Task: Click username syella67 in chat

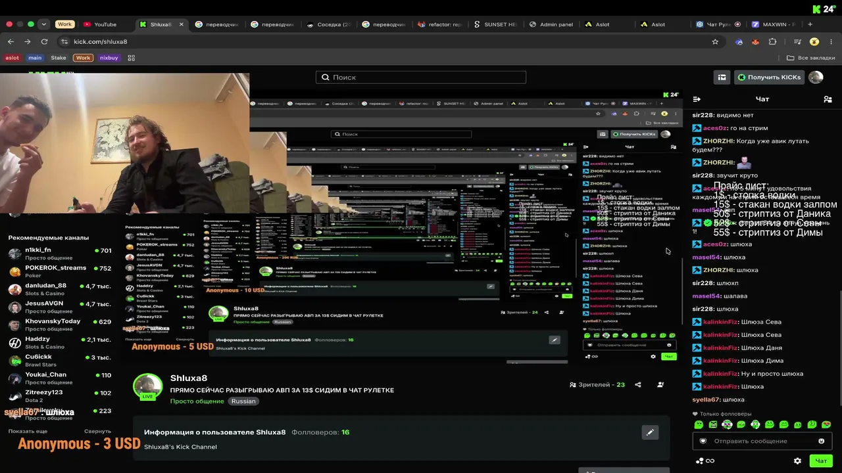Action: 706,399
